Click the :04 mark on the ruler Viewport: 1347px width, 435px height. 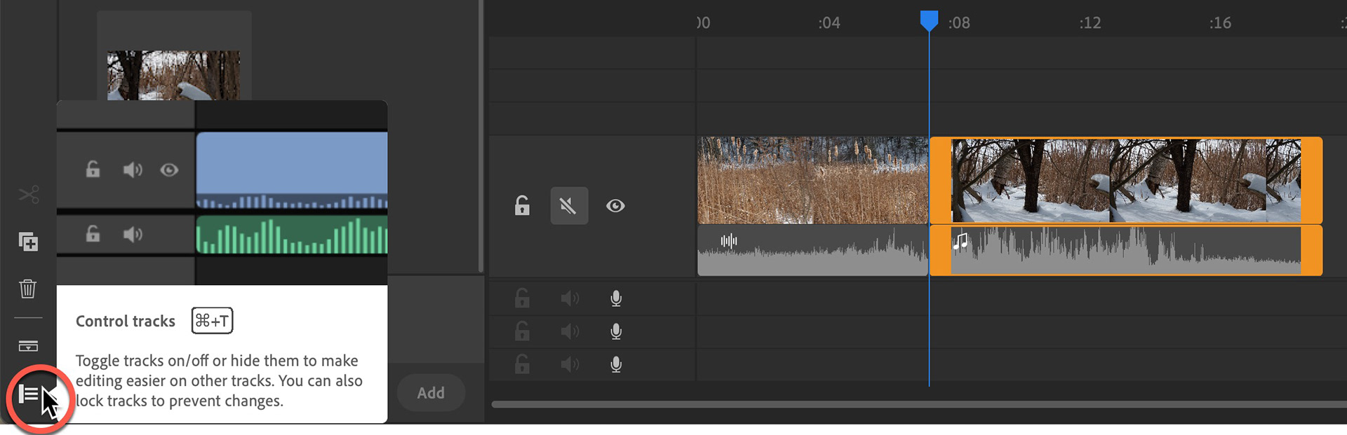coord(829,23)
